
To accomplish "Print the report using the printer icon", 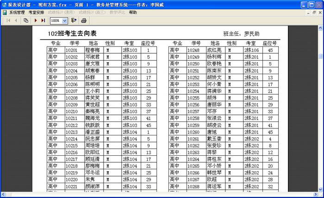I will 84,20.
